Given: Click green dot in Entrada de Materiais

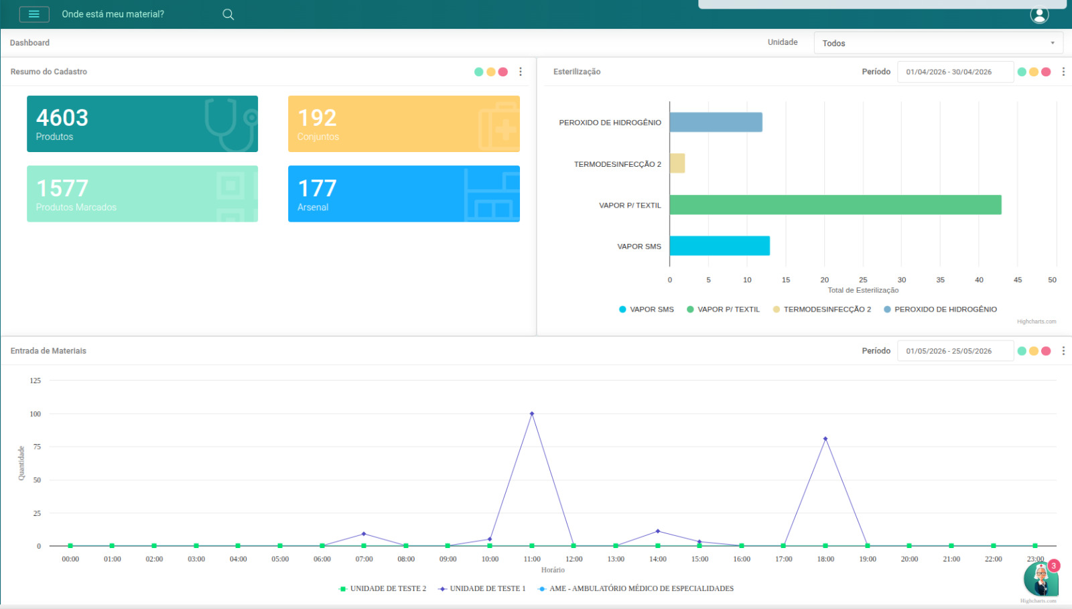Looking at the screenshot, I should (1022, 351).
